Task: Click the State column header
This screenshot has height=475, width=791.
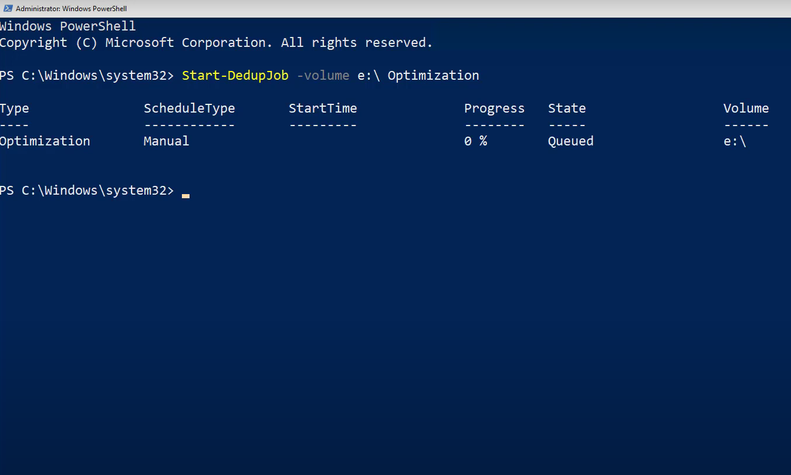Action: point(567,108)
